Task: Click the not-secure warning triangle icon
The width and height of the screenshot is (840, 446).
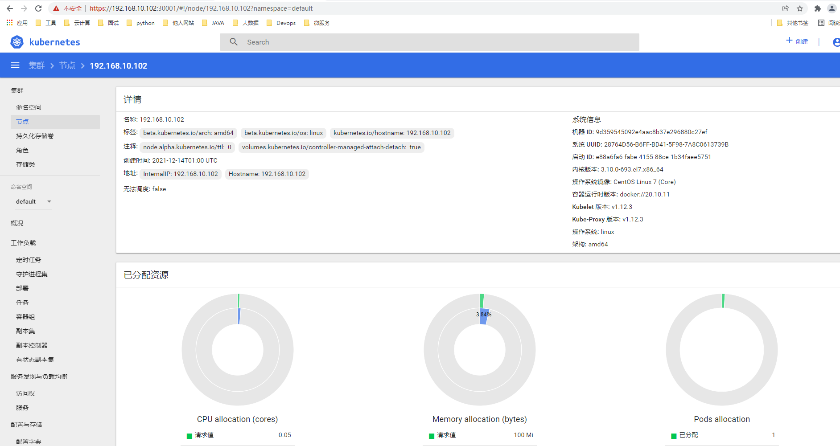Action: [x=56, y=8]
